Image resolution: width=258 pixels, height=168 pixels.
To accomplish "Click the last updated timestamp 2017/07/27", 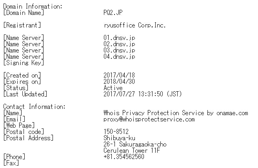I will [142, 94].
